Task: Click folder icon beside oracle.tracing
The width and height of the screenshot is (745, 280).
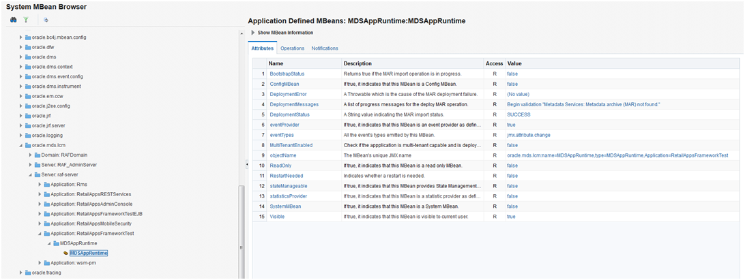Action: (27, 273)
